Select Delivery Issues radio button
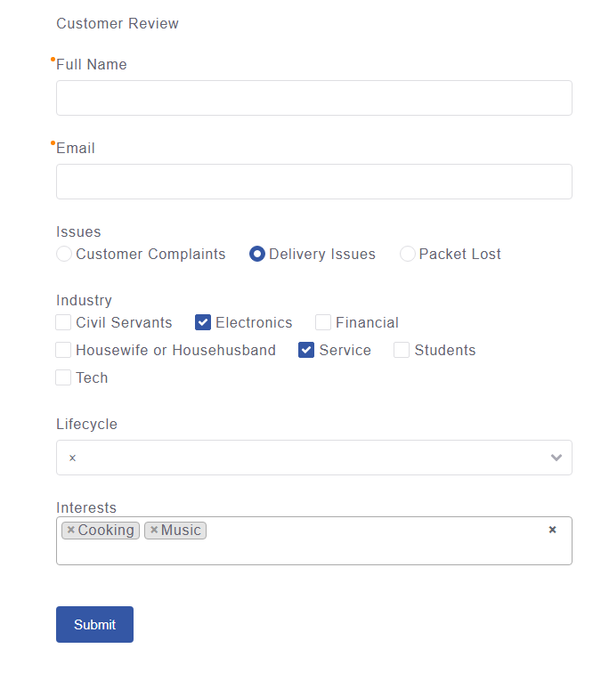The width and height of the screenshot is (601, 681). [x=257, y=254]
